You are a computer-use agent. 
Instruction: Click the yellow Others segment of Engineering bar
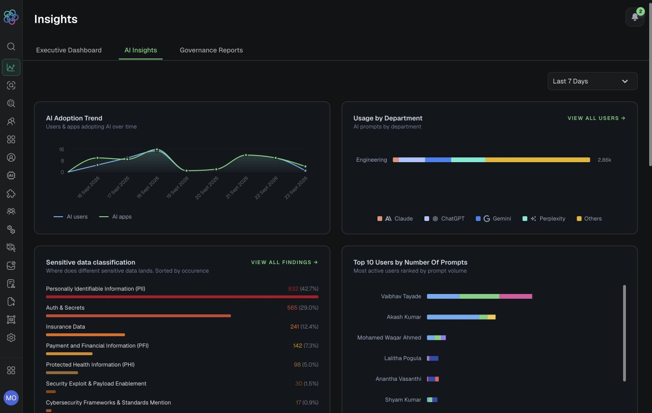[x=538, y=160]
